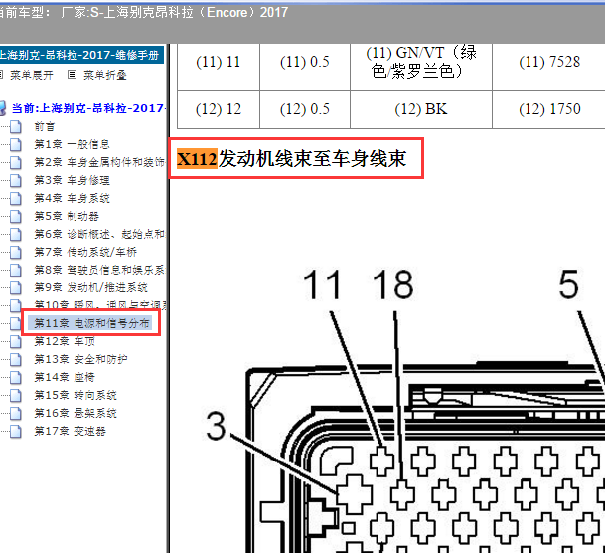
Task: Open 第16章 悬架系统
Action: 76,413
